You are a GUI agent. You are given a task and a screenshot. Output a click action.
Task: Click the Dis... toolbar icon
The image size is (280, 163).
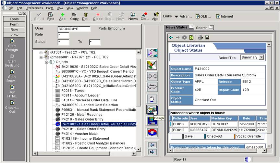point(145,17)
